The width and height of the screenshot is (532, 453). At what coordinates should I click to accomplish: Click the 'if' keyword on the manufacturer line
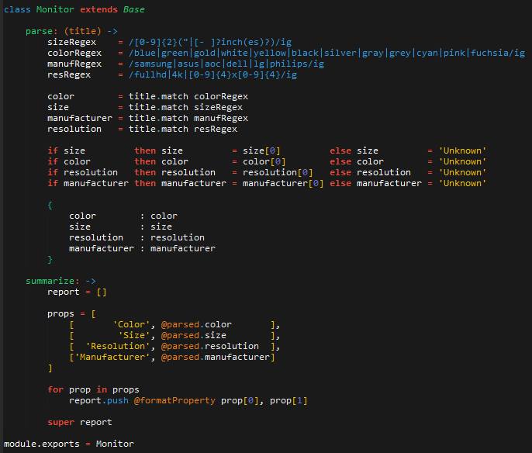53,183
